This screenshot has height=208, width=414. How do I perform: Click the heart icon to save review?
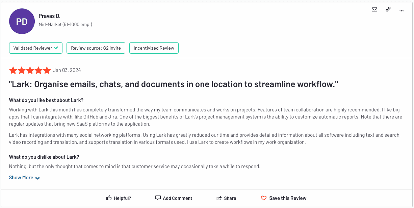(264, 198)
